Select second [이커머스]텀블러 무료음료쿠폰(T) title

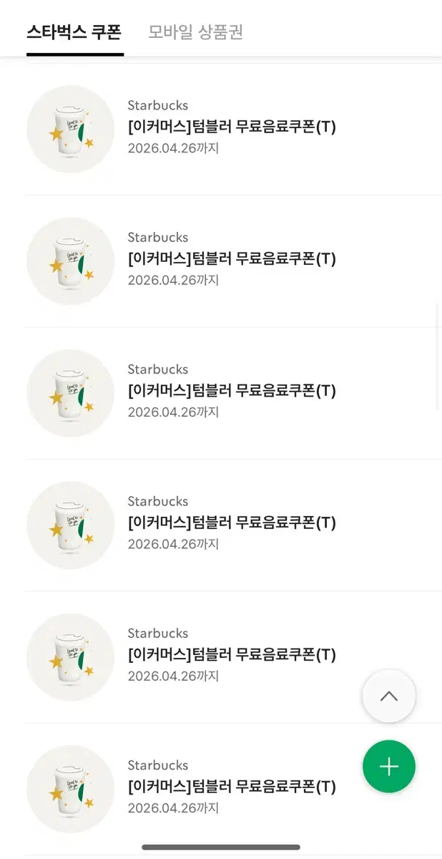[232, 258]
